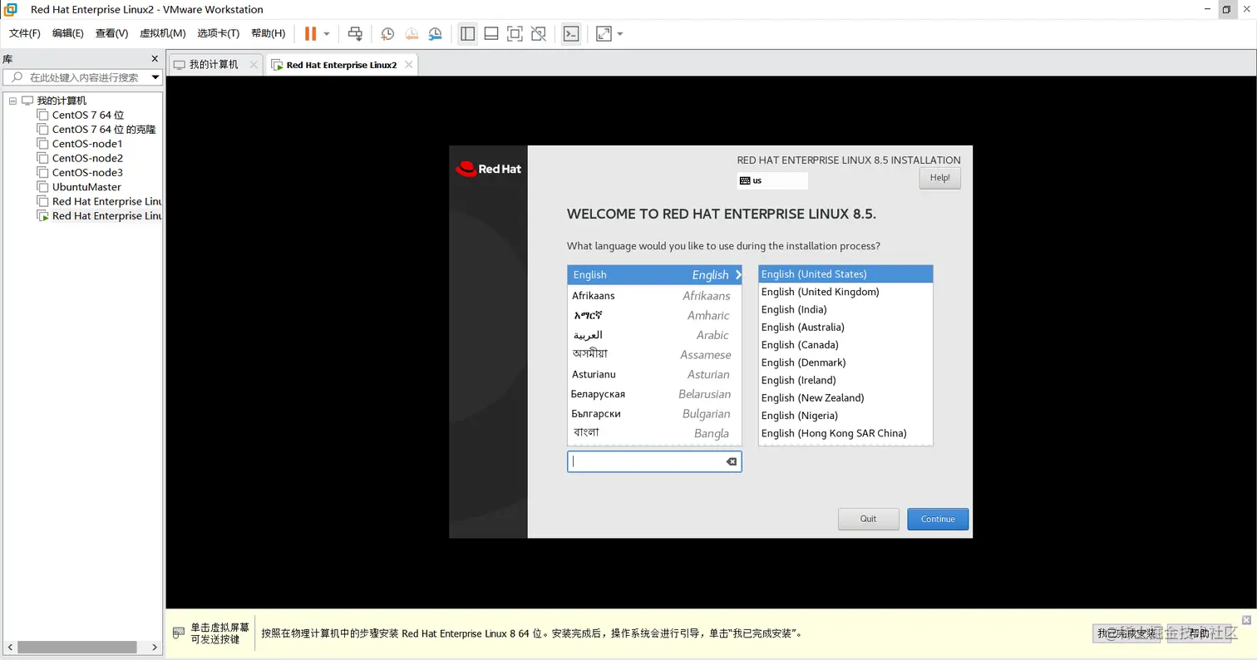This screenshot has height=660, width=1257.
Task: Select Arabic in the language list
Action: [654, 335]
